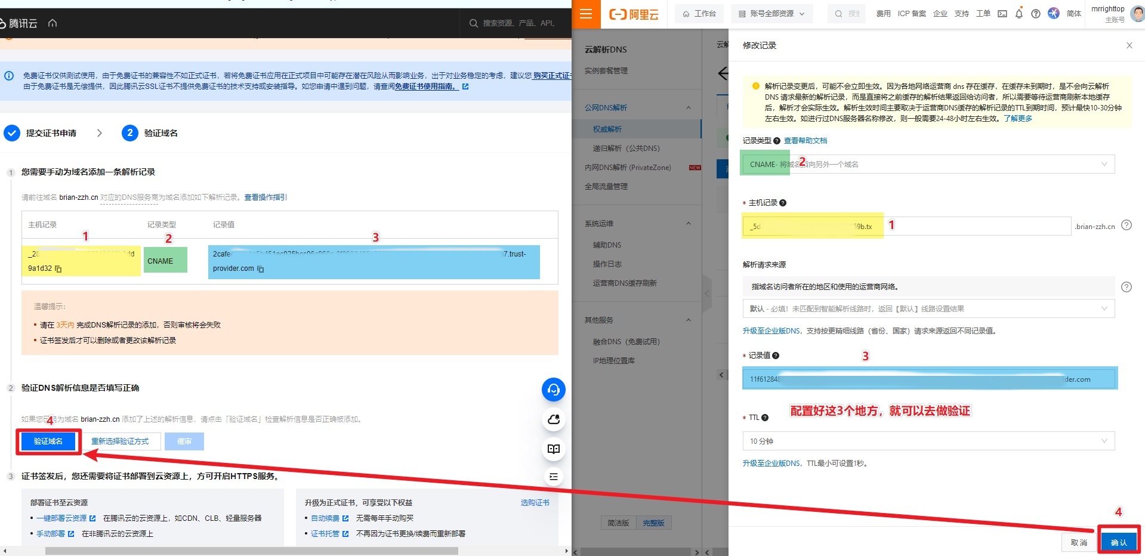Open the 查看操作指引 link

[266, 197]
